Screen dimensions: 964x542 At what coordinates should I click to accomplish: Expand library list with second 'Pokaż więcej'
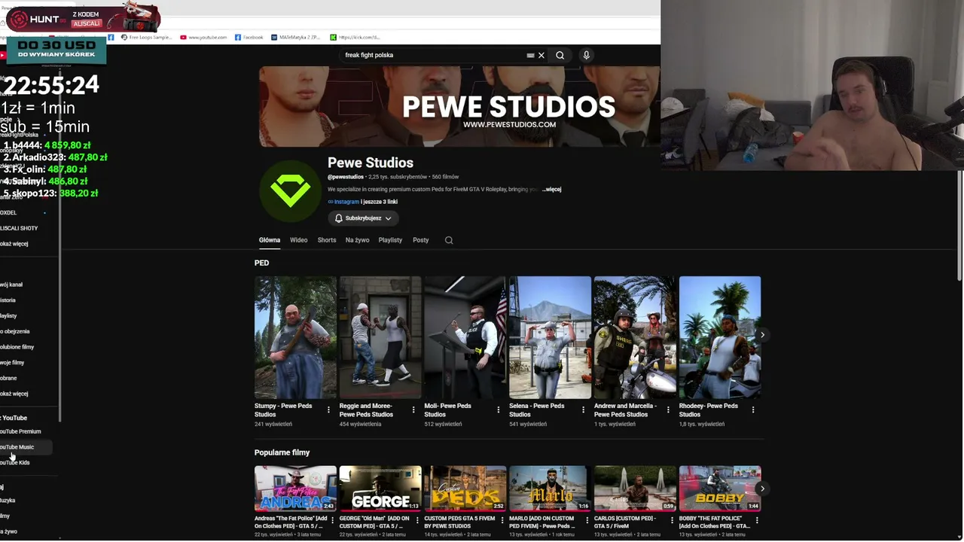pos(14,394)
